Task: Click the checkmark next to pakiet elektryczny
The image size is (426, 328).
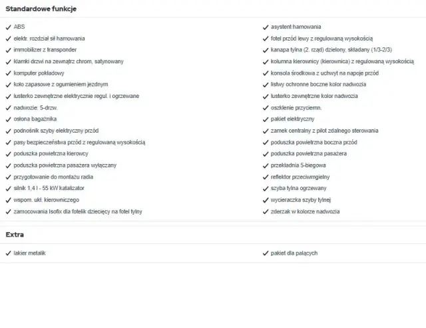Action: (x=266, y=119)
